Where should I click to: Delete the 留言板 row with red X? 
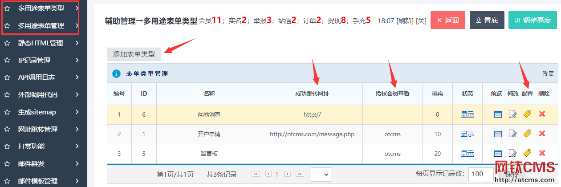tap(542, 154)
